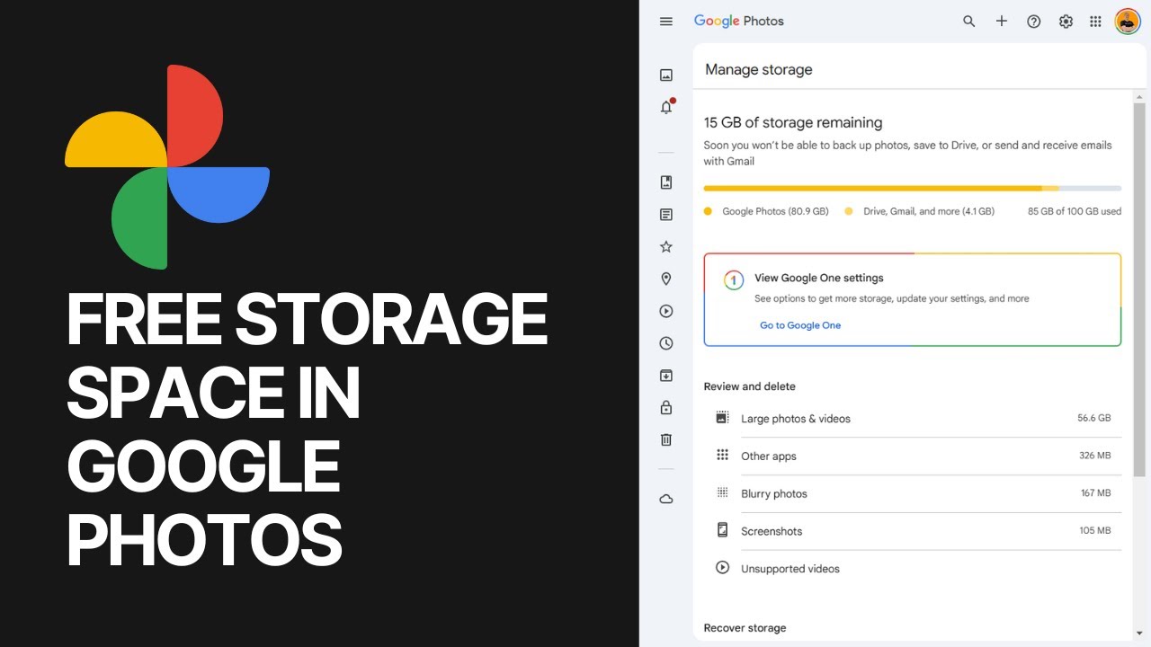Viewport: 1151px width, 647px height.
Task: Open the Google apps grid
Action: (1095, 22)
